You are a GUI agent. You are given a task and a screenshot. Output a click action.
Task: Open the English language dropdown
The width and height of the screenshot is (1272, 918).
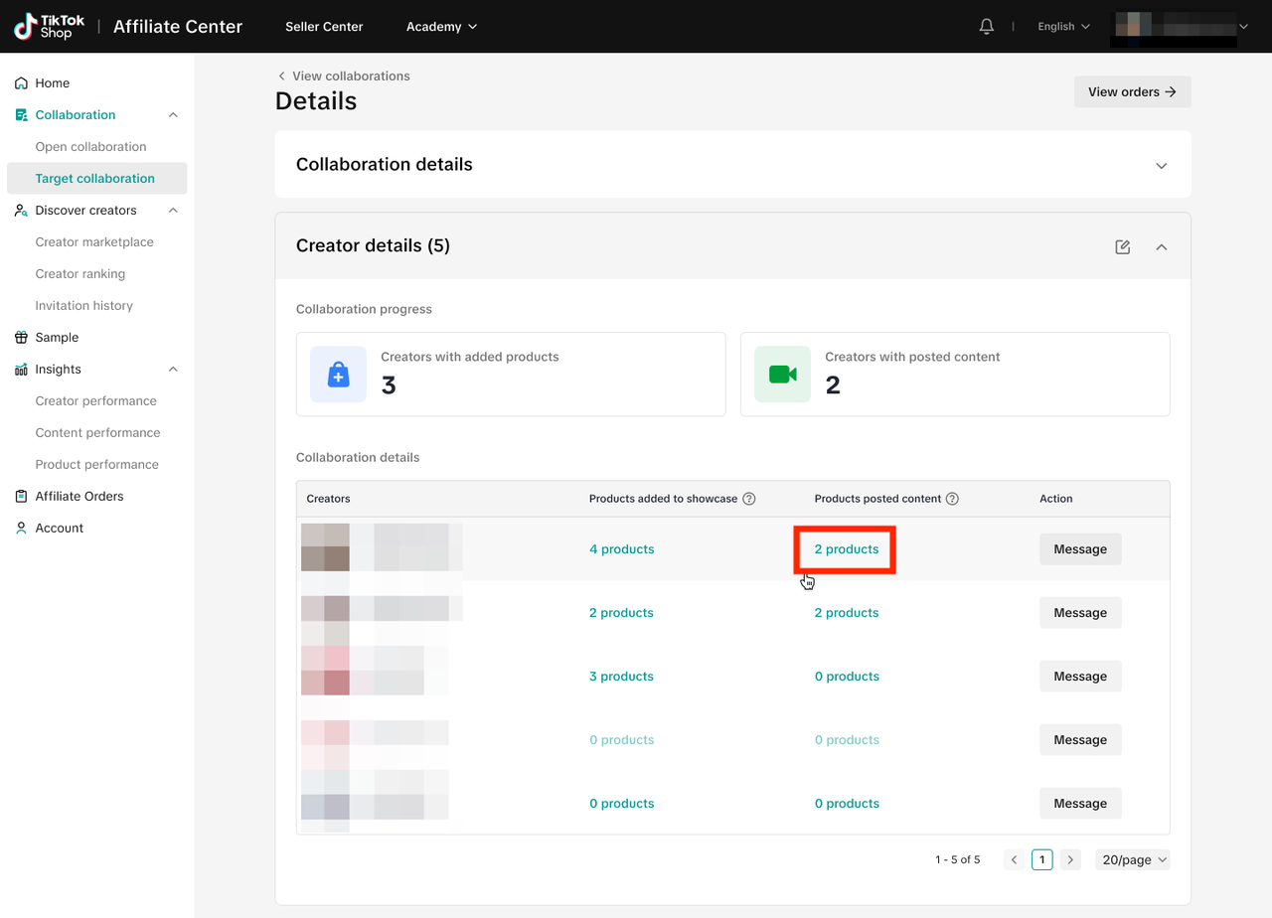[x=1062, y=27]
